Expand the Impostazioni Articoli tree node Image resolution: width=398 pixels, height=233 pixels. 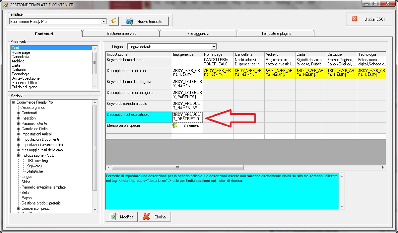pyautogui.click(x=19, y=134)
